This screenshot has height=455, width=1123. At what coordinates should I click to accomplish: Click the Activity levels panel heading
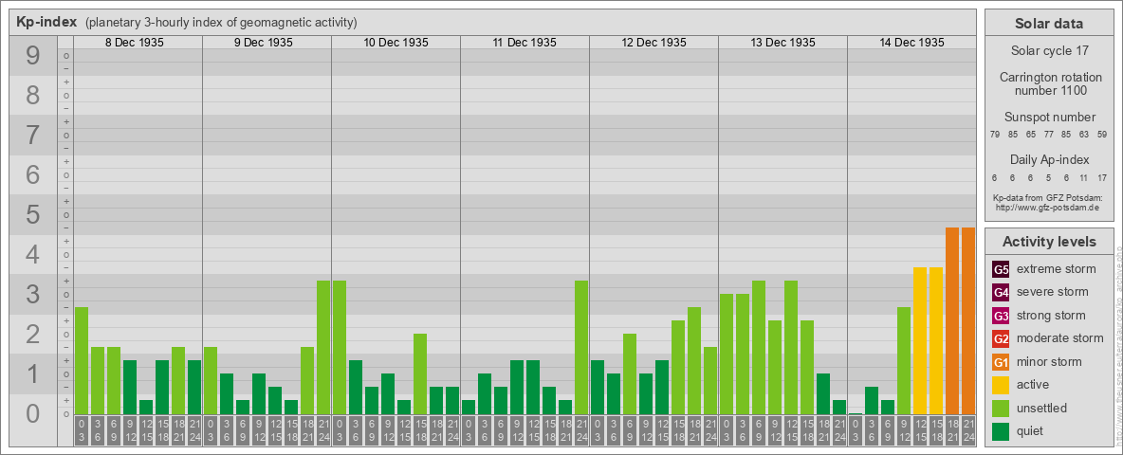1048,242
